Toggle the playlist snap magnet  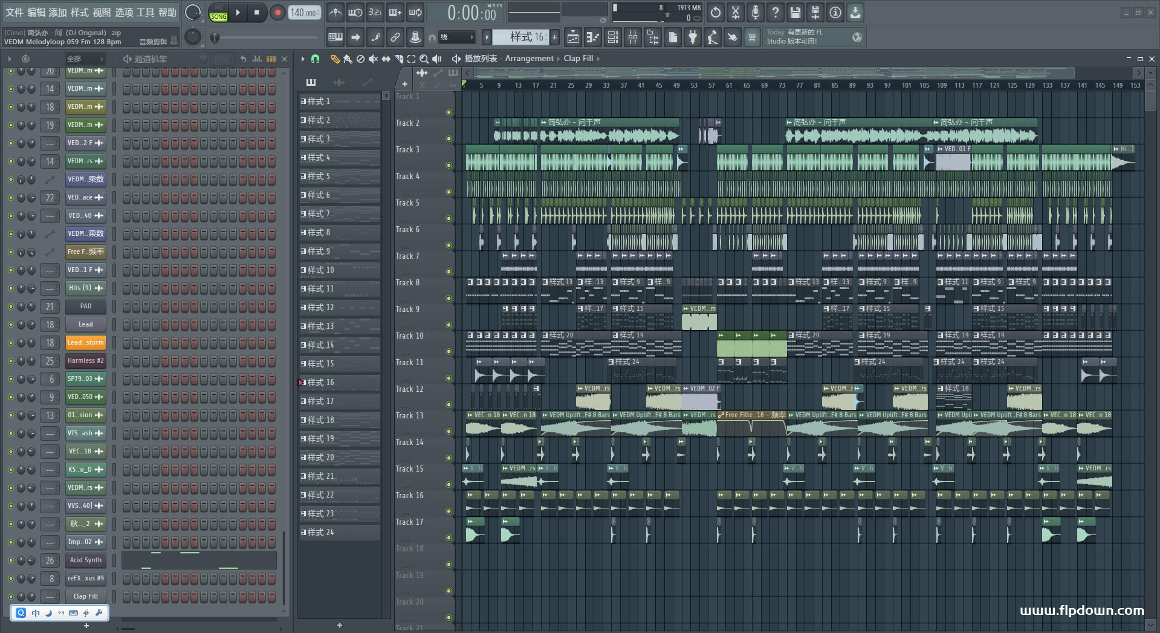[x=315, y=59]
